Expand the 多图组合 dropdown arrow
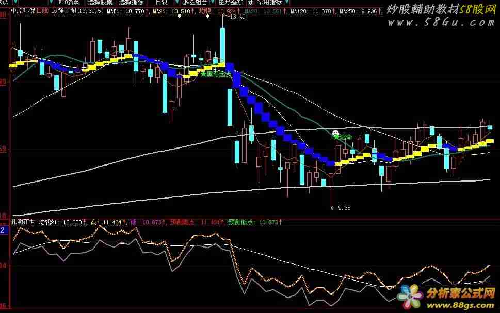The image size is (500, 313). point(213,2)
